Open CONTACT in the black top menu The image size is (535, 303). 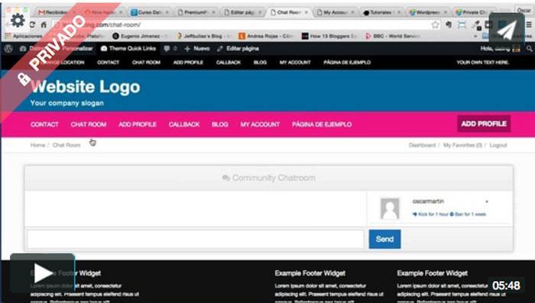109,63
